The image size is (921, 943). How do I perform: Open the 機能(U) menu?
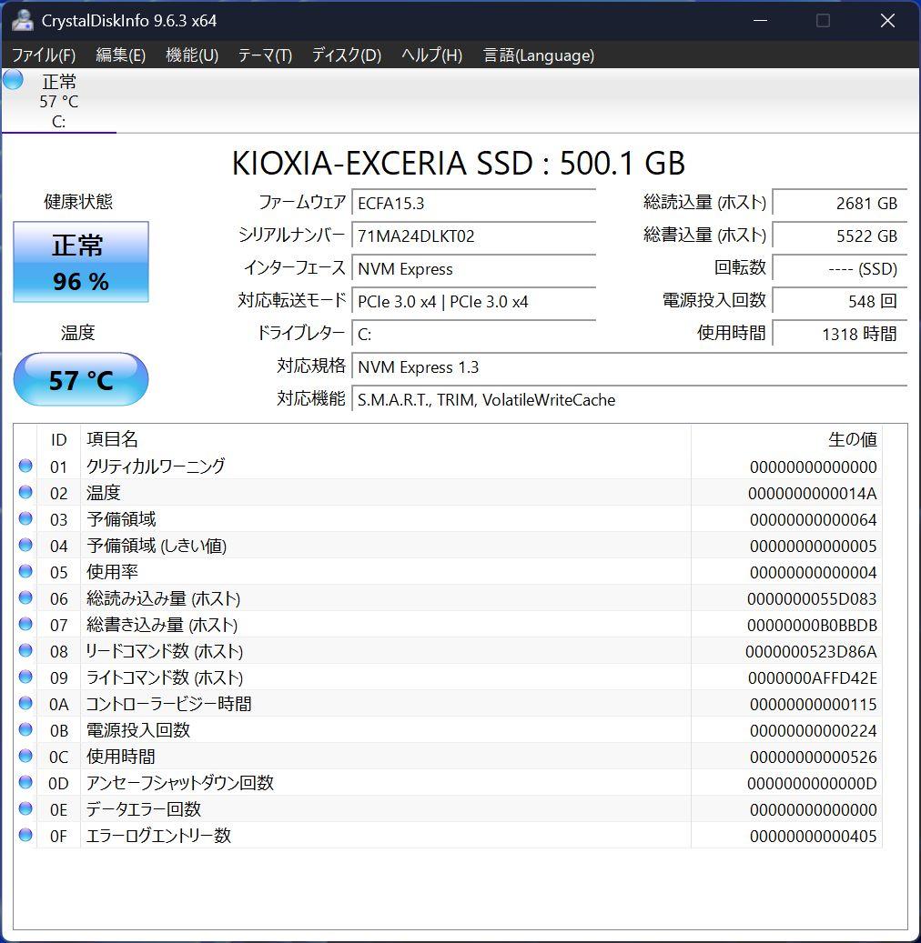click(191, 55)
